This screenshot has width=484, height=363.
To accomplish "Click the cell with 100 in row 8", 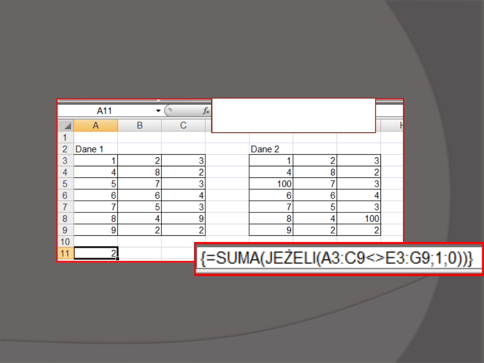I will tap(359, 219).
